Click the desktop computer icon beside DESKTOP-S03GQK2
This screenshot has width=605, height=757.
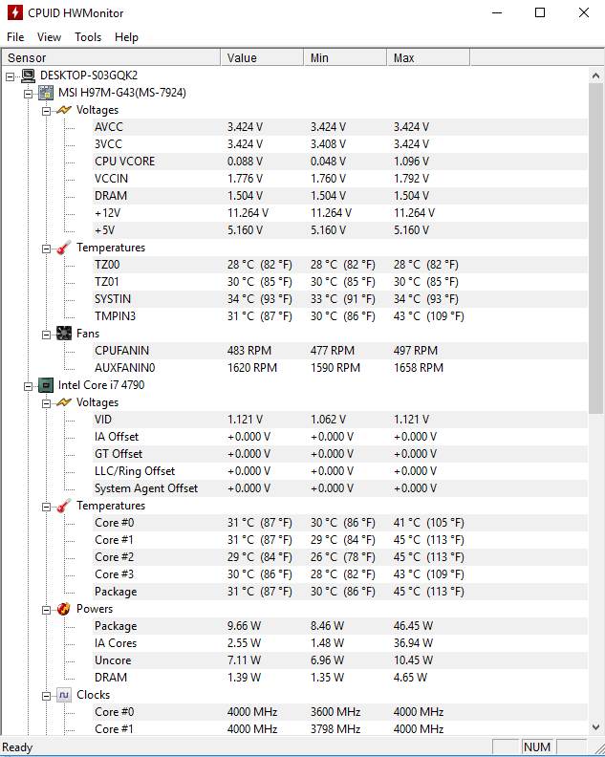click(29, 76)
